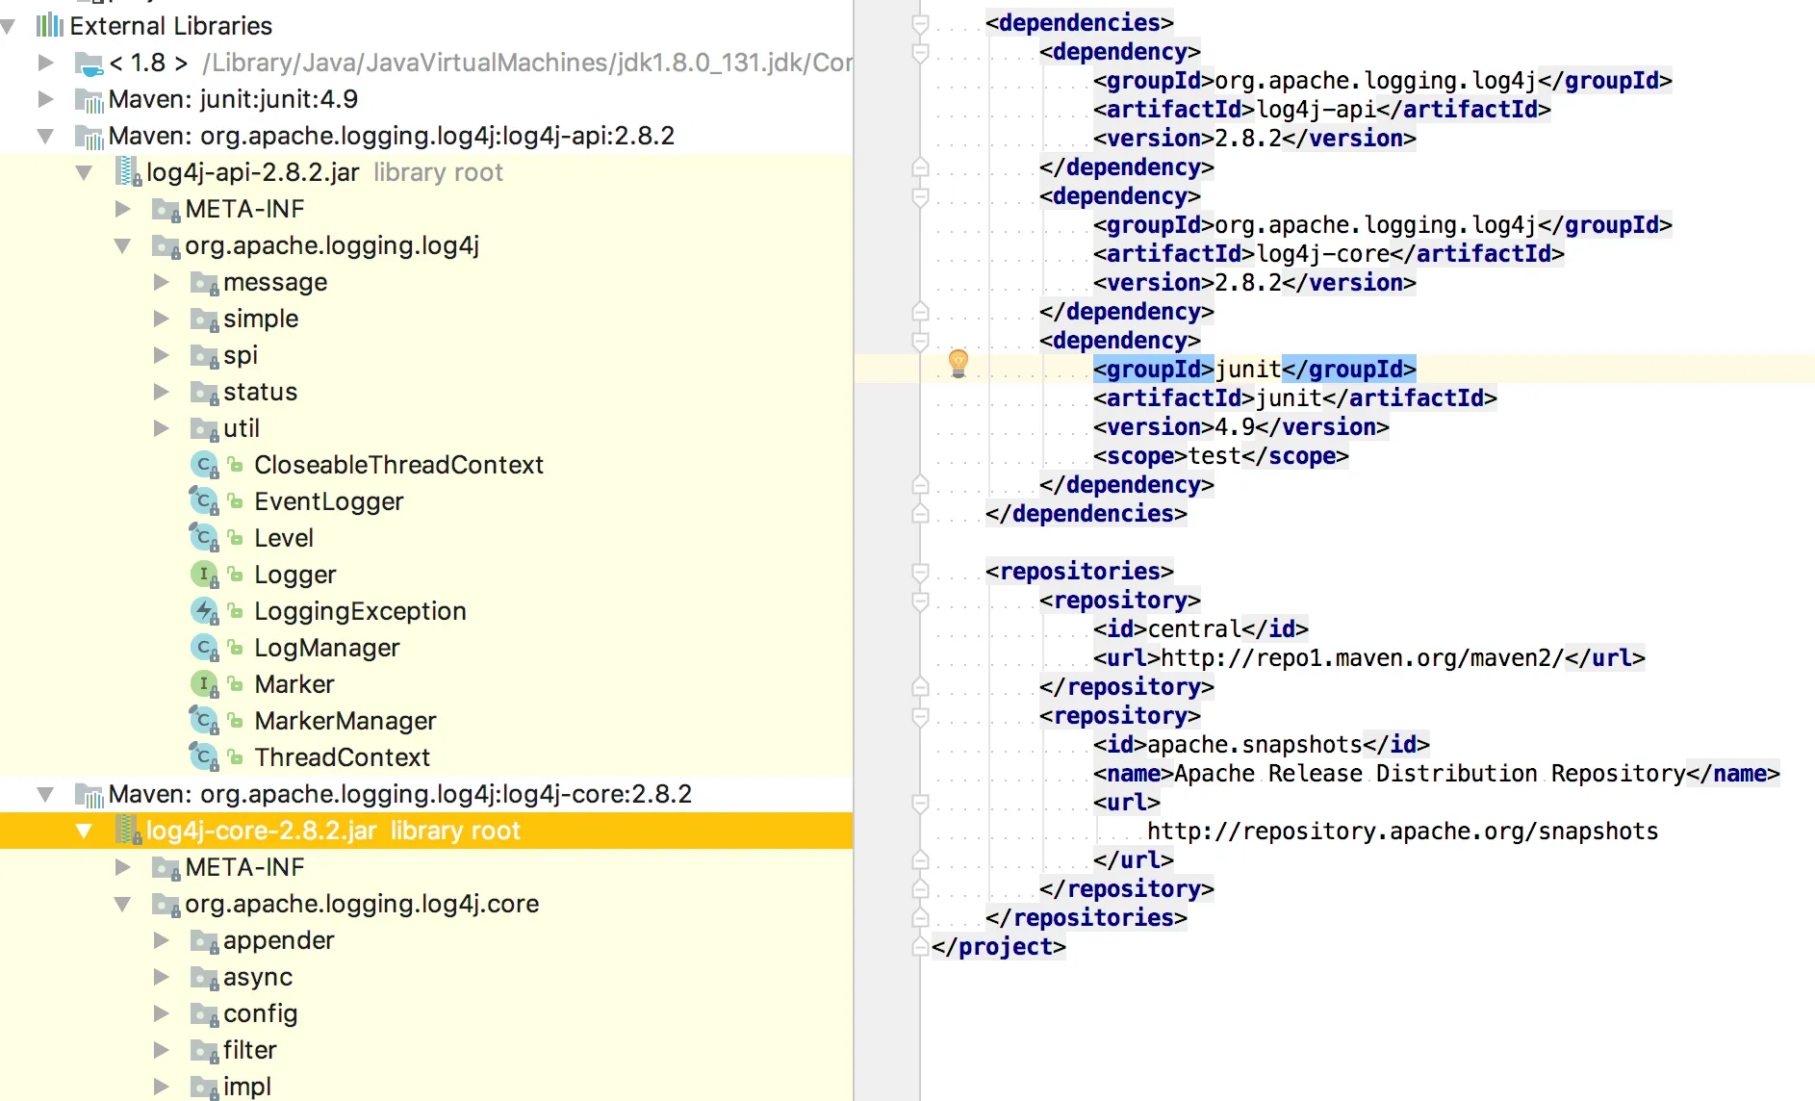Collapse the log4j-core-2.8.2.jar library root
This screenshot has height=1101, width=1815.
(84, 831)
